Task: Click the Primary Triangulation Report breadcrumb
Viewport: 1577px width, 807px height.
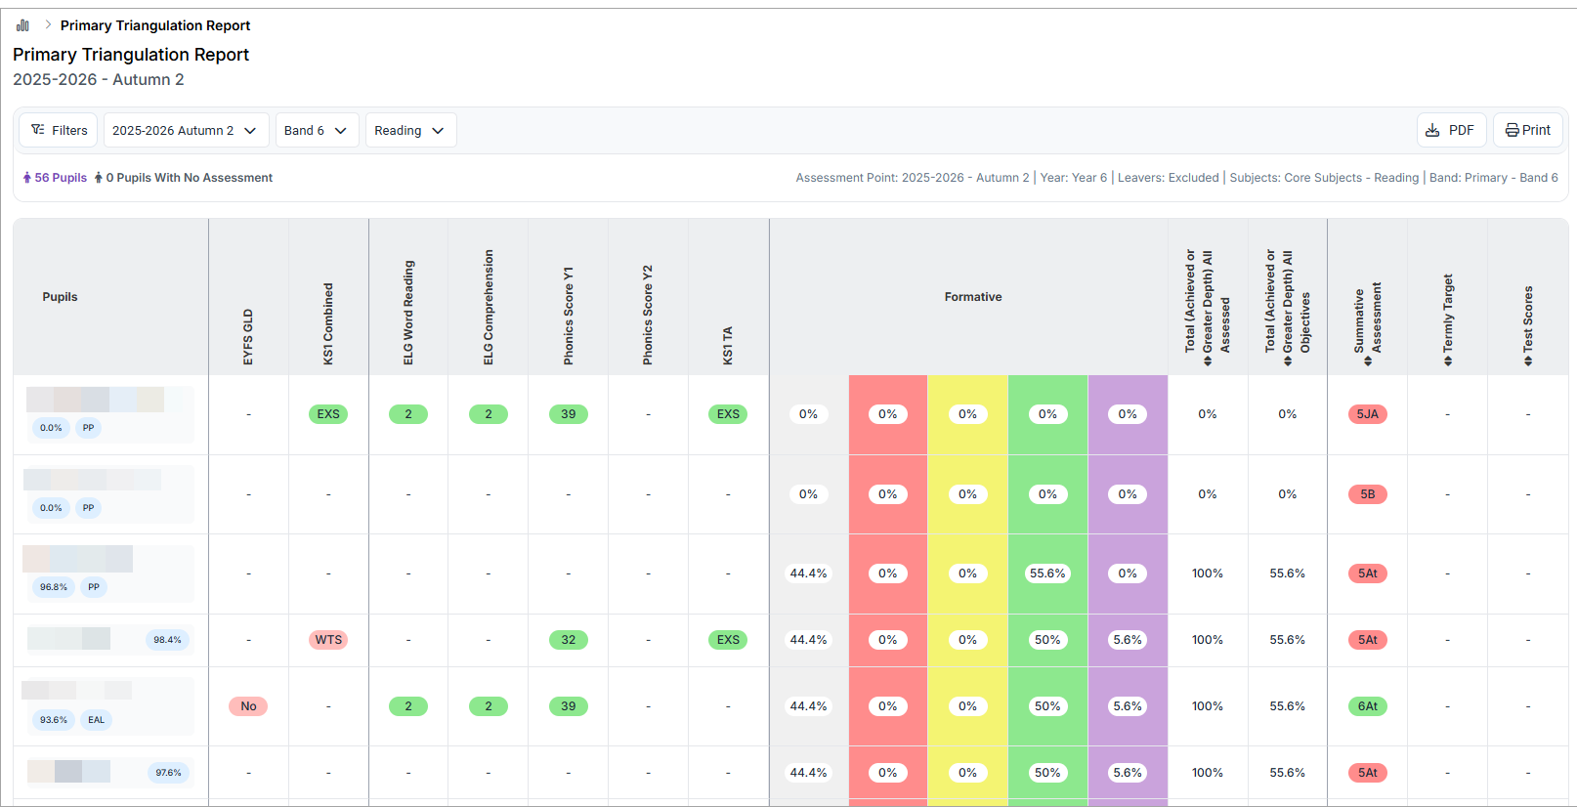Action: pyautogui.click(x=155, y=25)
